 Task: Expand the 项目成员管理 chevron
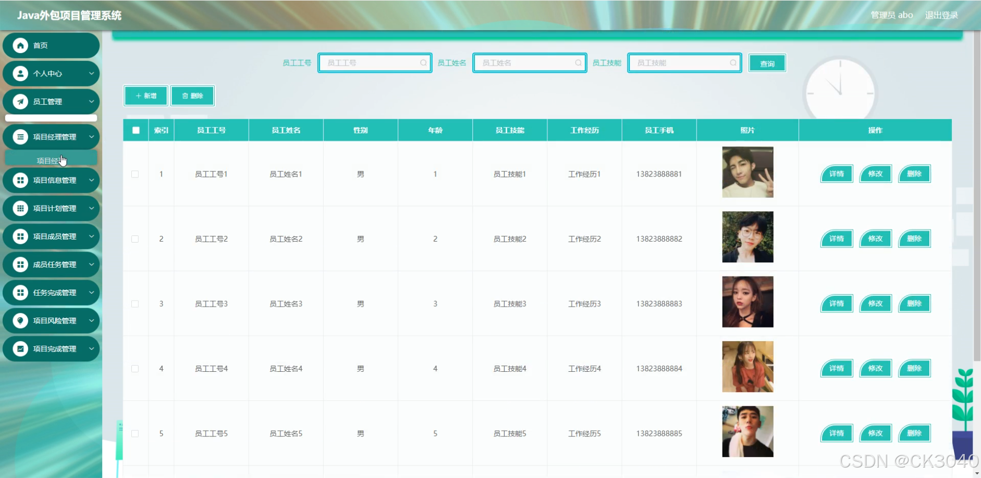(x=91, y=237)
